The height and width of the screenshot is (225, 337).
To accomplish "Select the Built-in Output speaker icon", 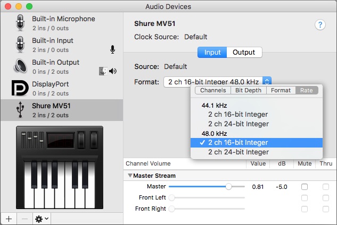I will coord(20,66).
